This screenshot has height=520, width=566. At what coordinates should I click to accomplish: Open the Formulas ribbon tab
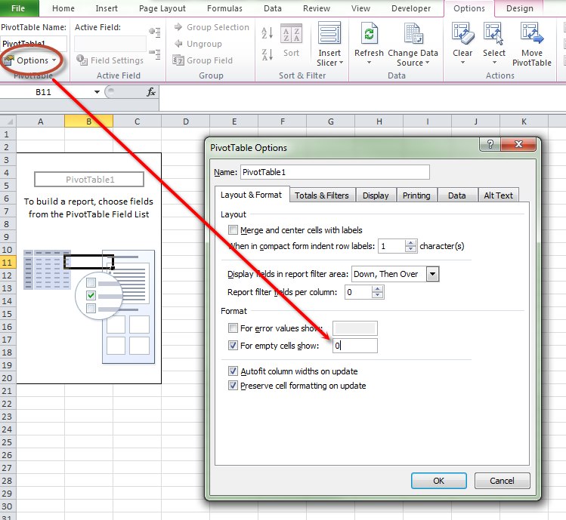(224, 8)
